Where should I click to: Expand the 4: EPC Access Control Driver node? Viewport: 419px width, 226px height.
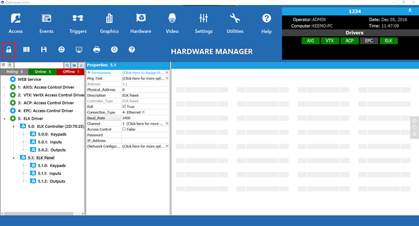coord(4,111)
